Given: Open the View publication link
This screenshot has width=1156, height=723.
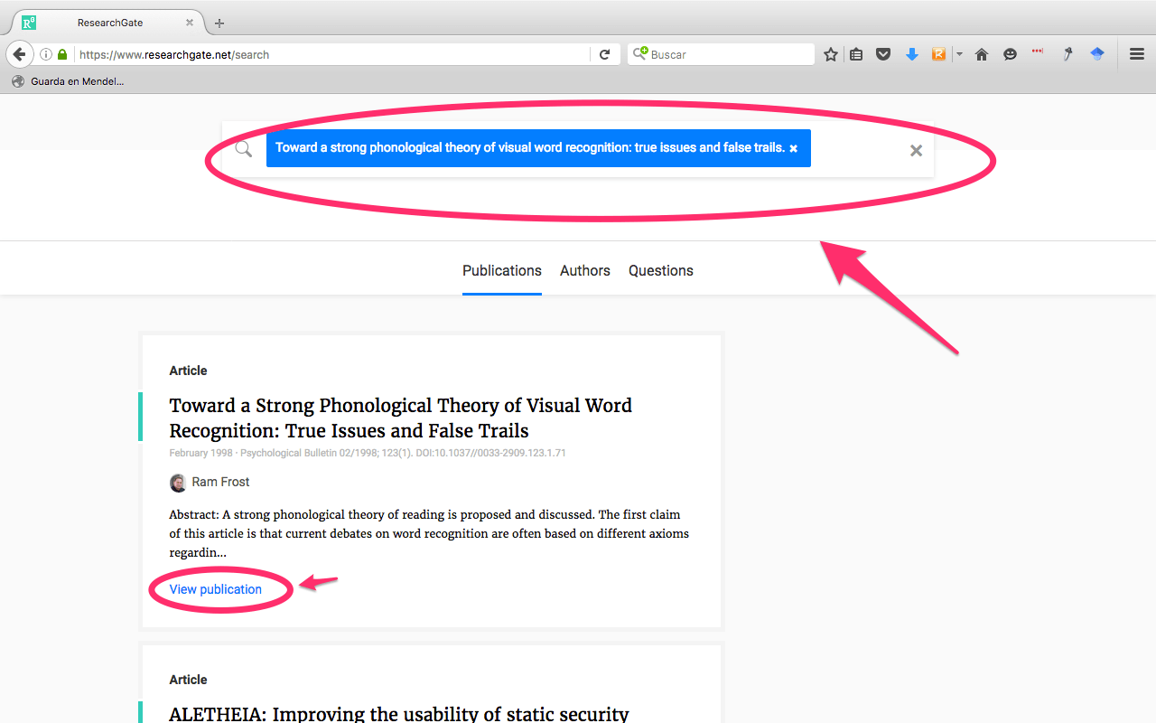Looking at the screenshot, I should pyautogui.click(x=216, y=589).
